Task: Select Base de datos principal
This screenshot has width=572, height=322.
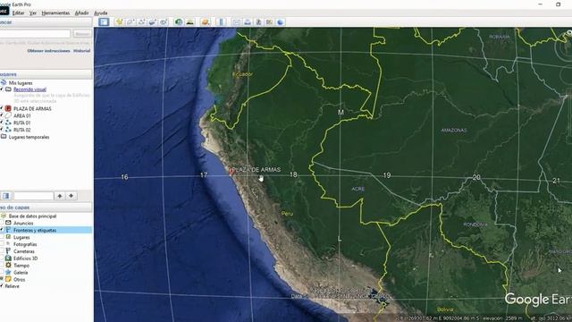Action: [x=32, y=216]
